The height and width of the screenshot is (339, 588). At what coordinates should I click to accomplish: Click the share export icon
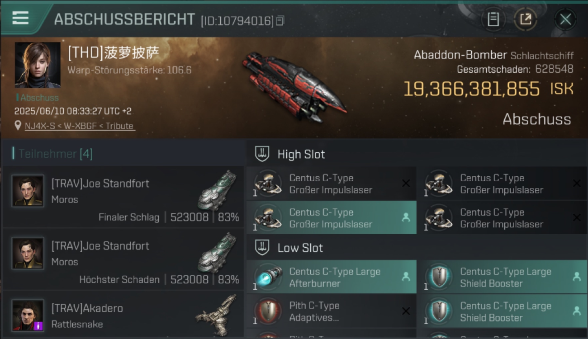(526, 19)
